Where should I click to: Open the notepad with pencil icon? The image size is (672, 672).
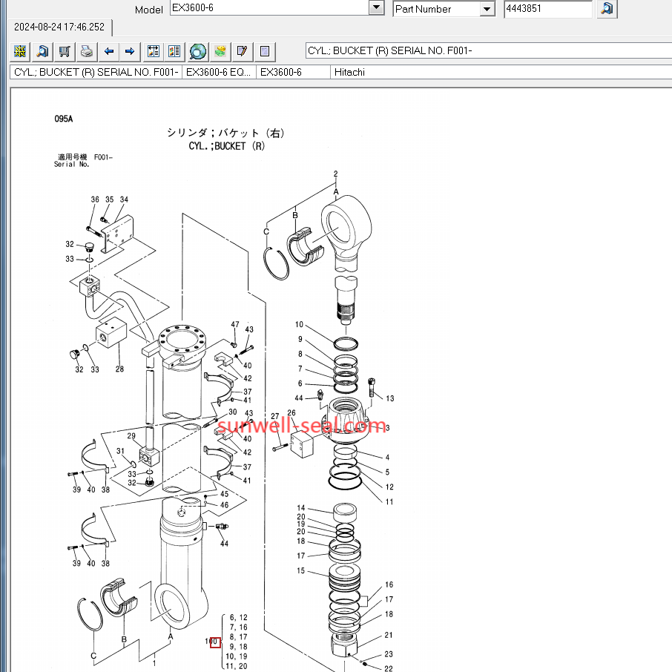[x=242, y=51]
